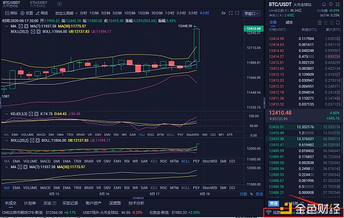Screen dimensions: 344x218
Task: Click the 伦敦金 ticker entry
Action: pos(175,212)
